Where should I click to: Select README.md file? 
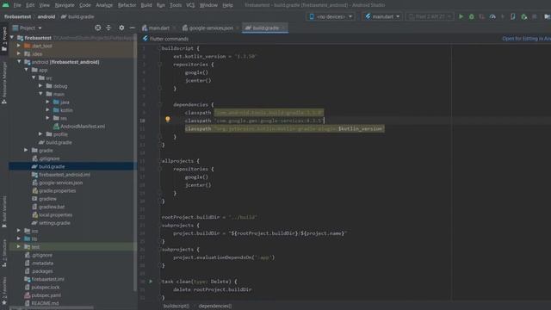click(41, 303)
